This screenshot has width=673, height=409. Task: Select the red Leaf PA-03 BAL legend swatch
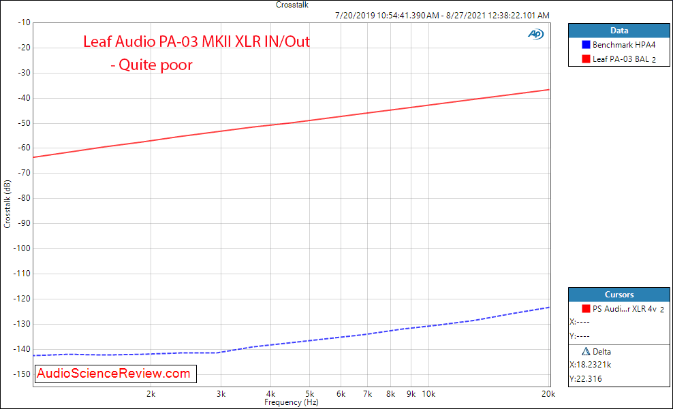tap(586, 59)
